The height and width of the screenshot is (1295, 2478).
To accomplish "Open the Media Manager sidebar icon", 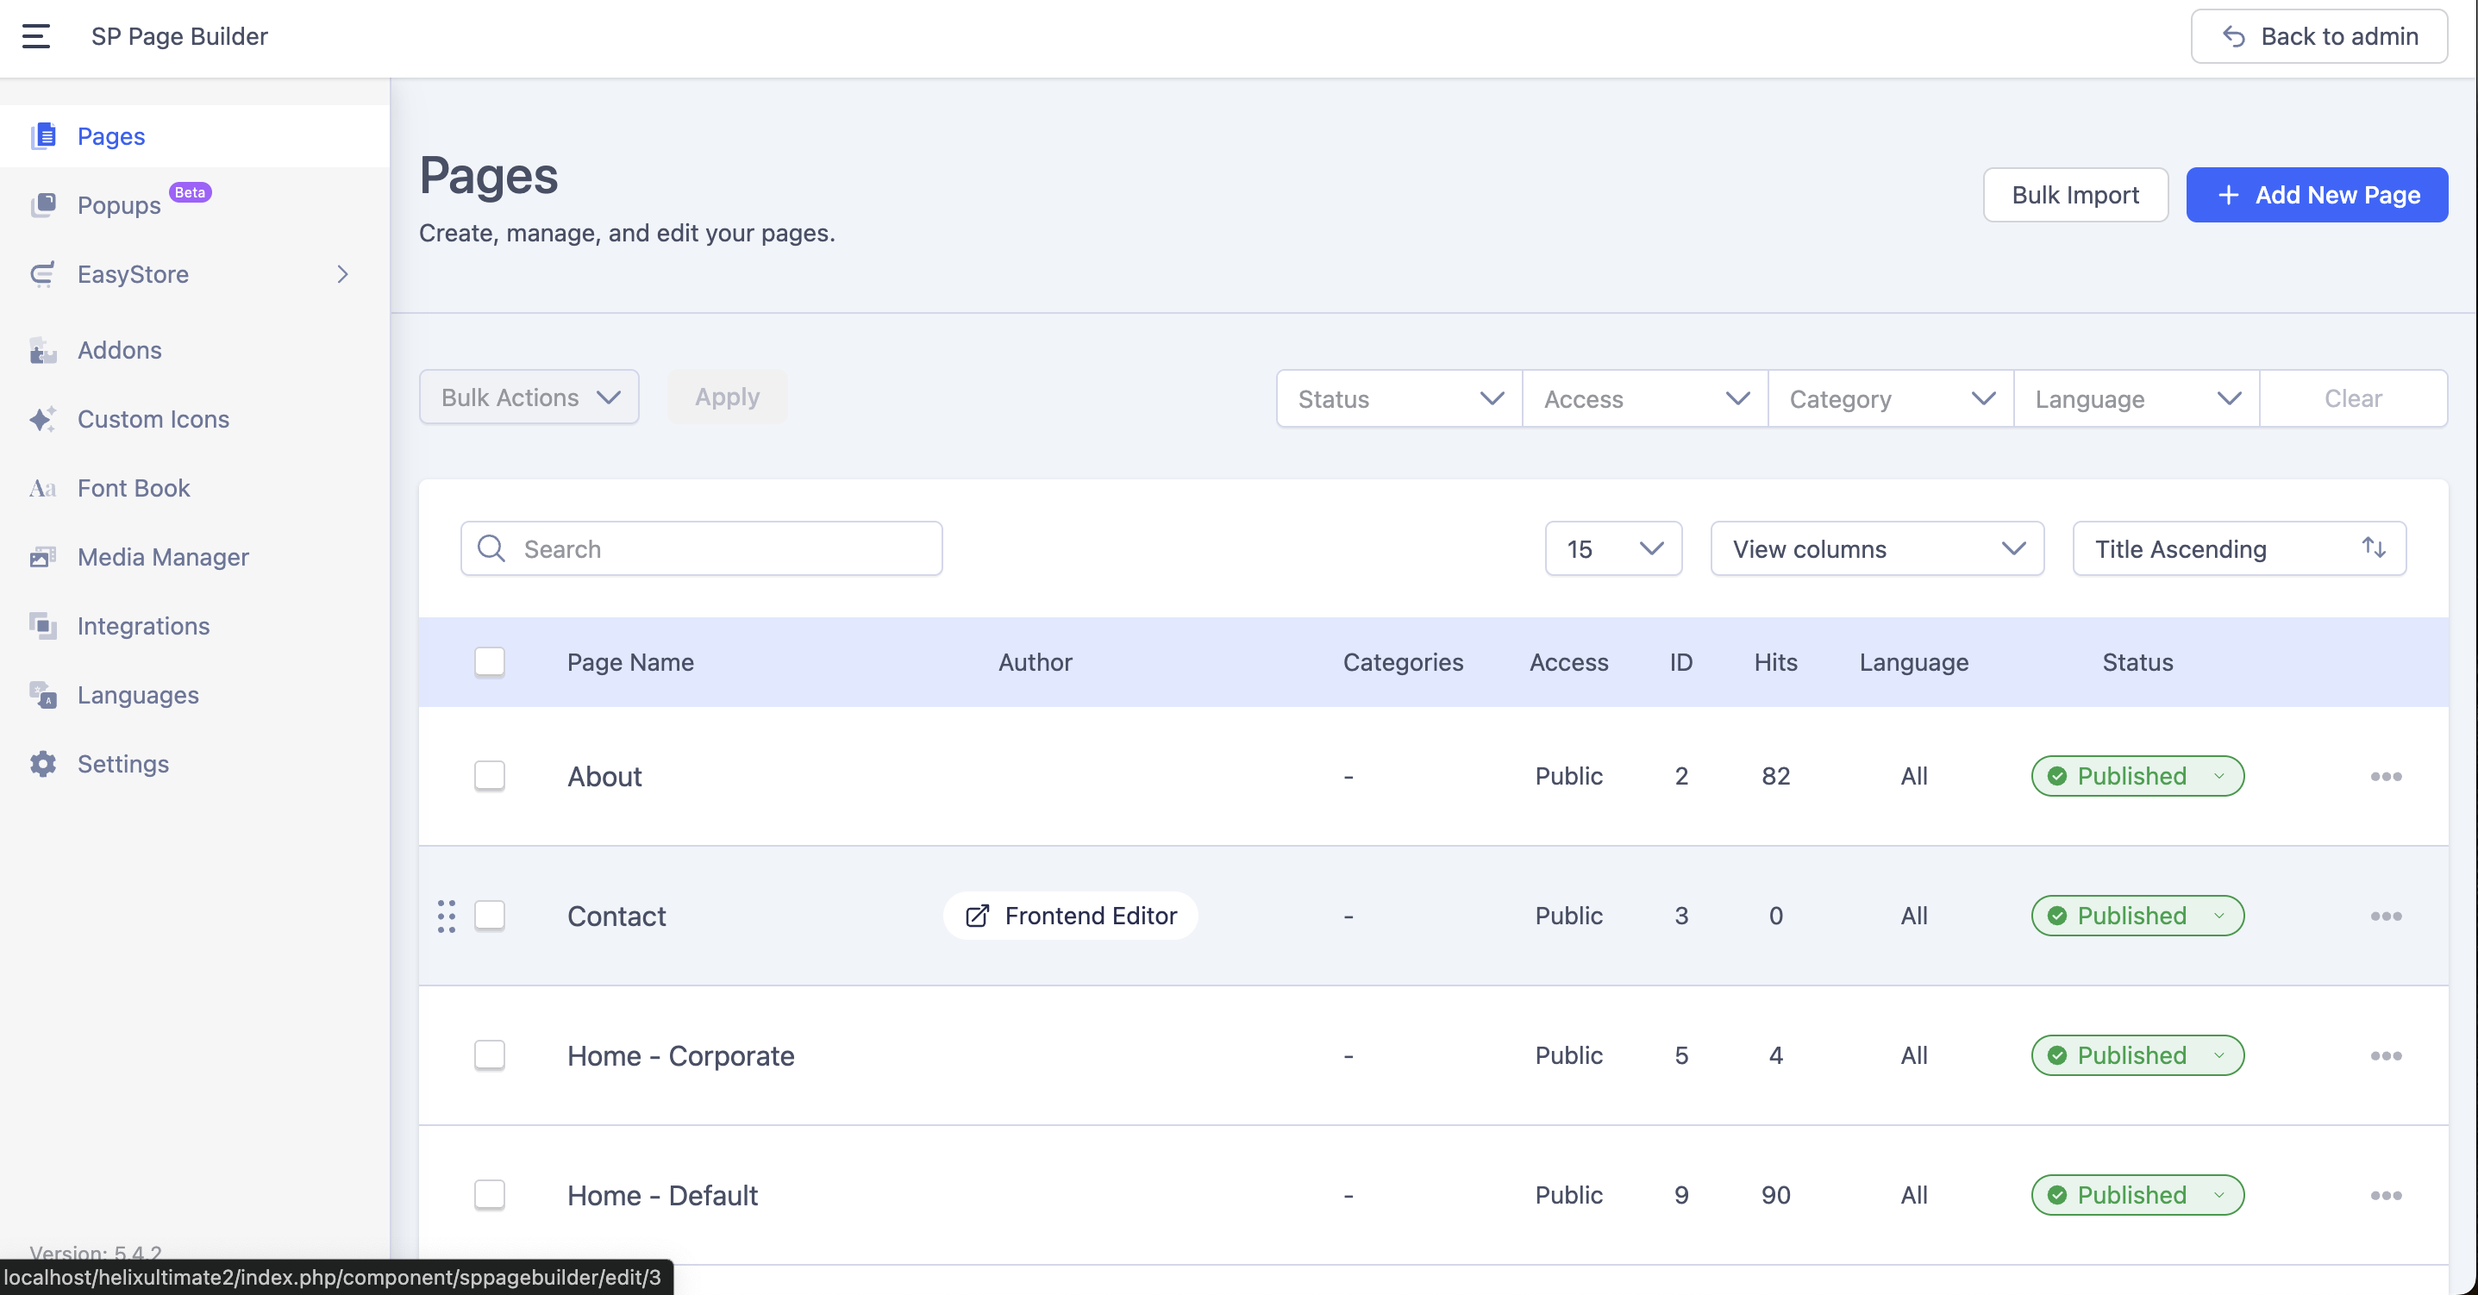I will [42, 557].
